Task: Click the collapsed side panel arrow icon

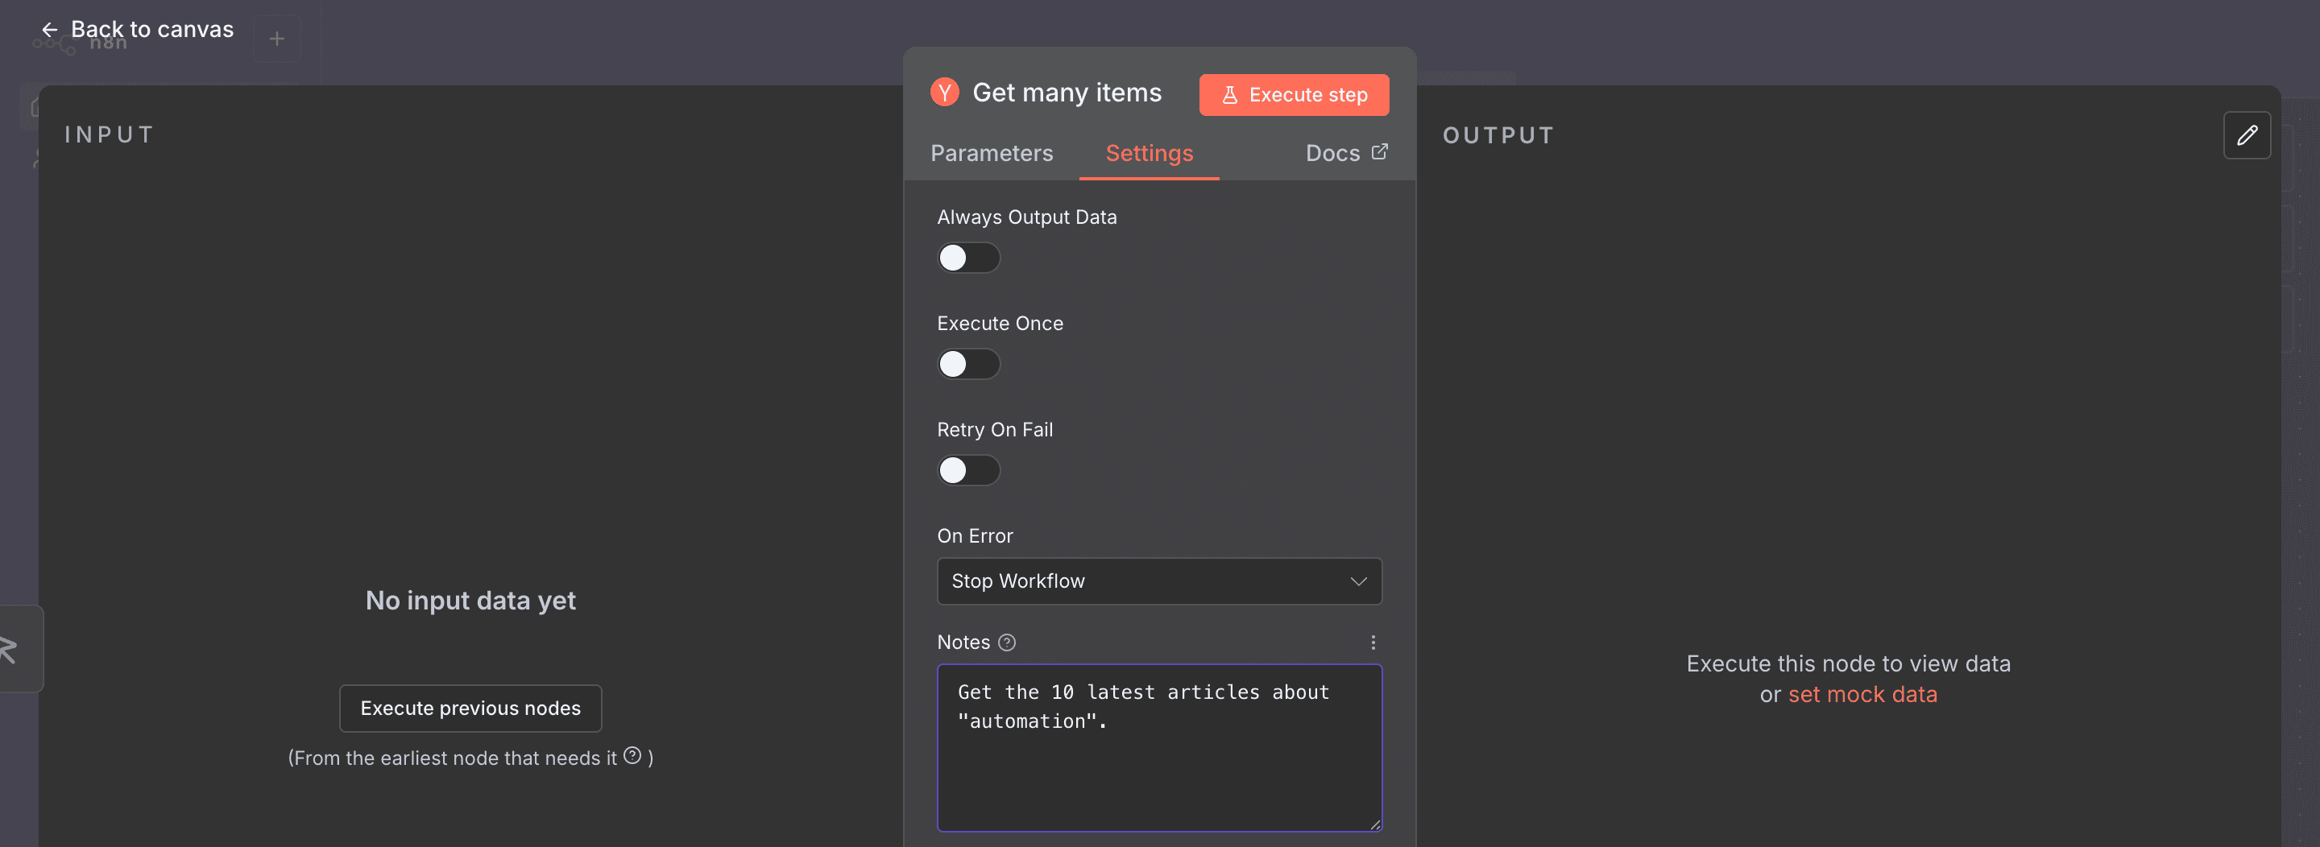Action: 9,648
